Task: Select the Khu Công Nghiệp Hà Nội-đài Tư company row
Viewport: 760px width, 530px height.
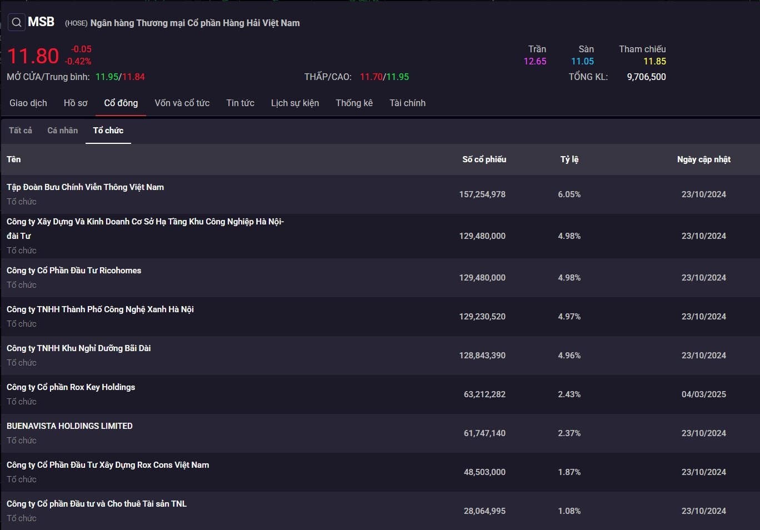Action: coord(380,236)
